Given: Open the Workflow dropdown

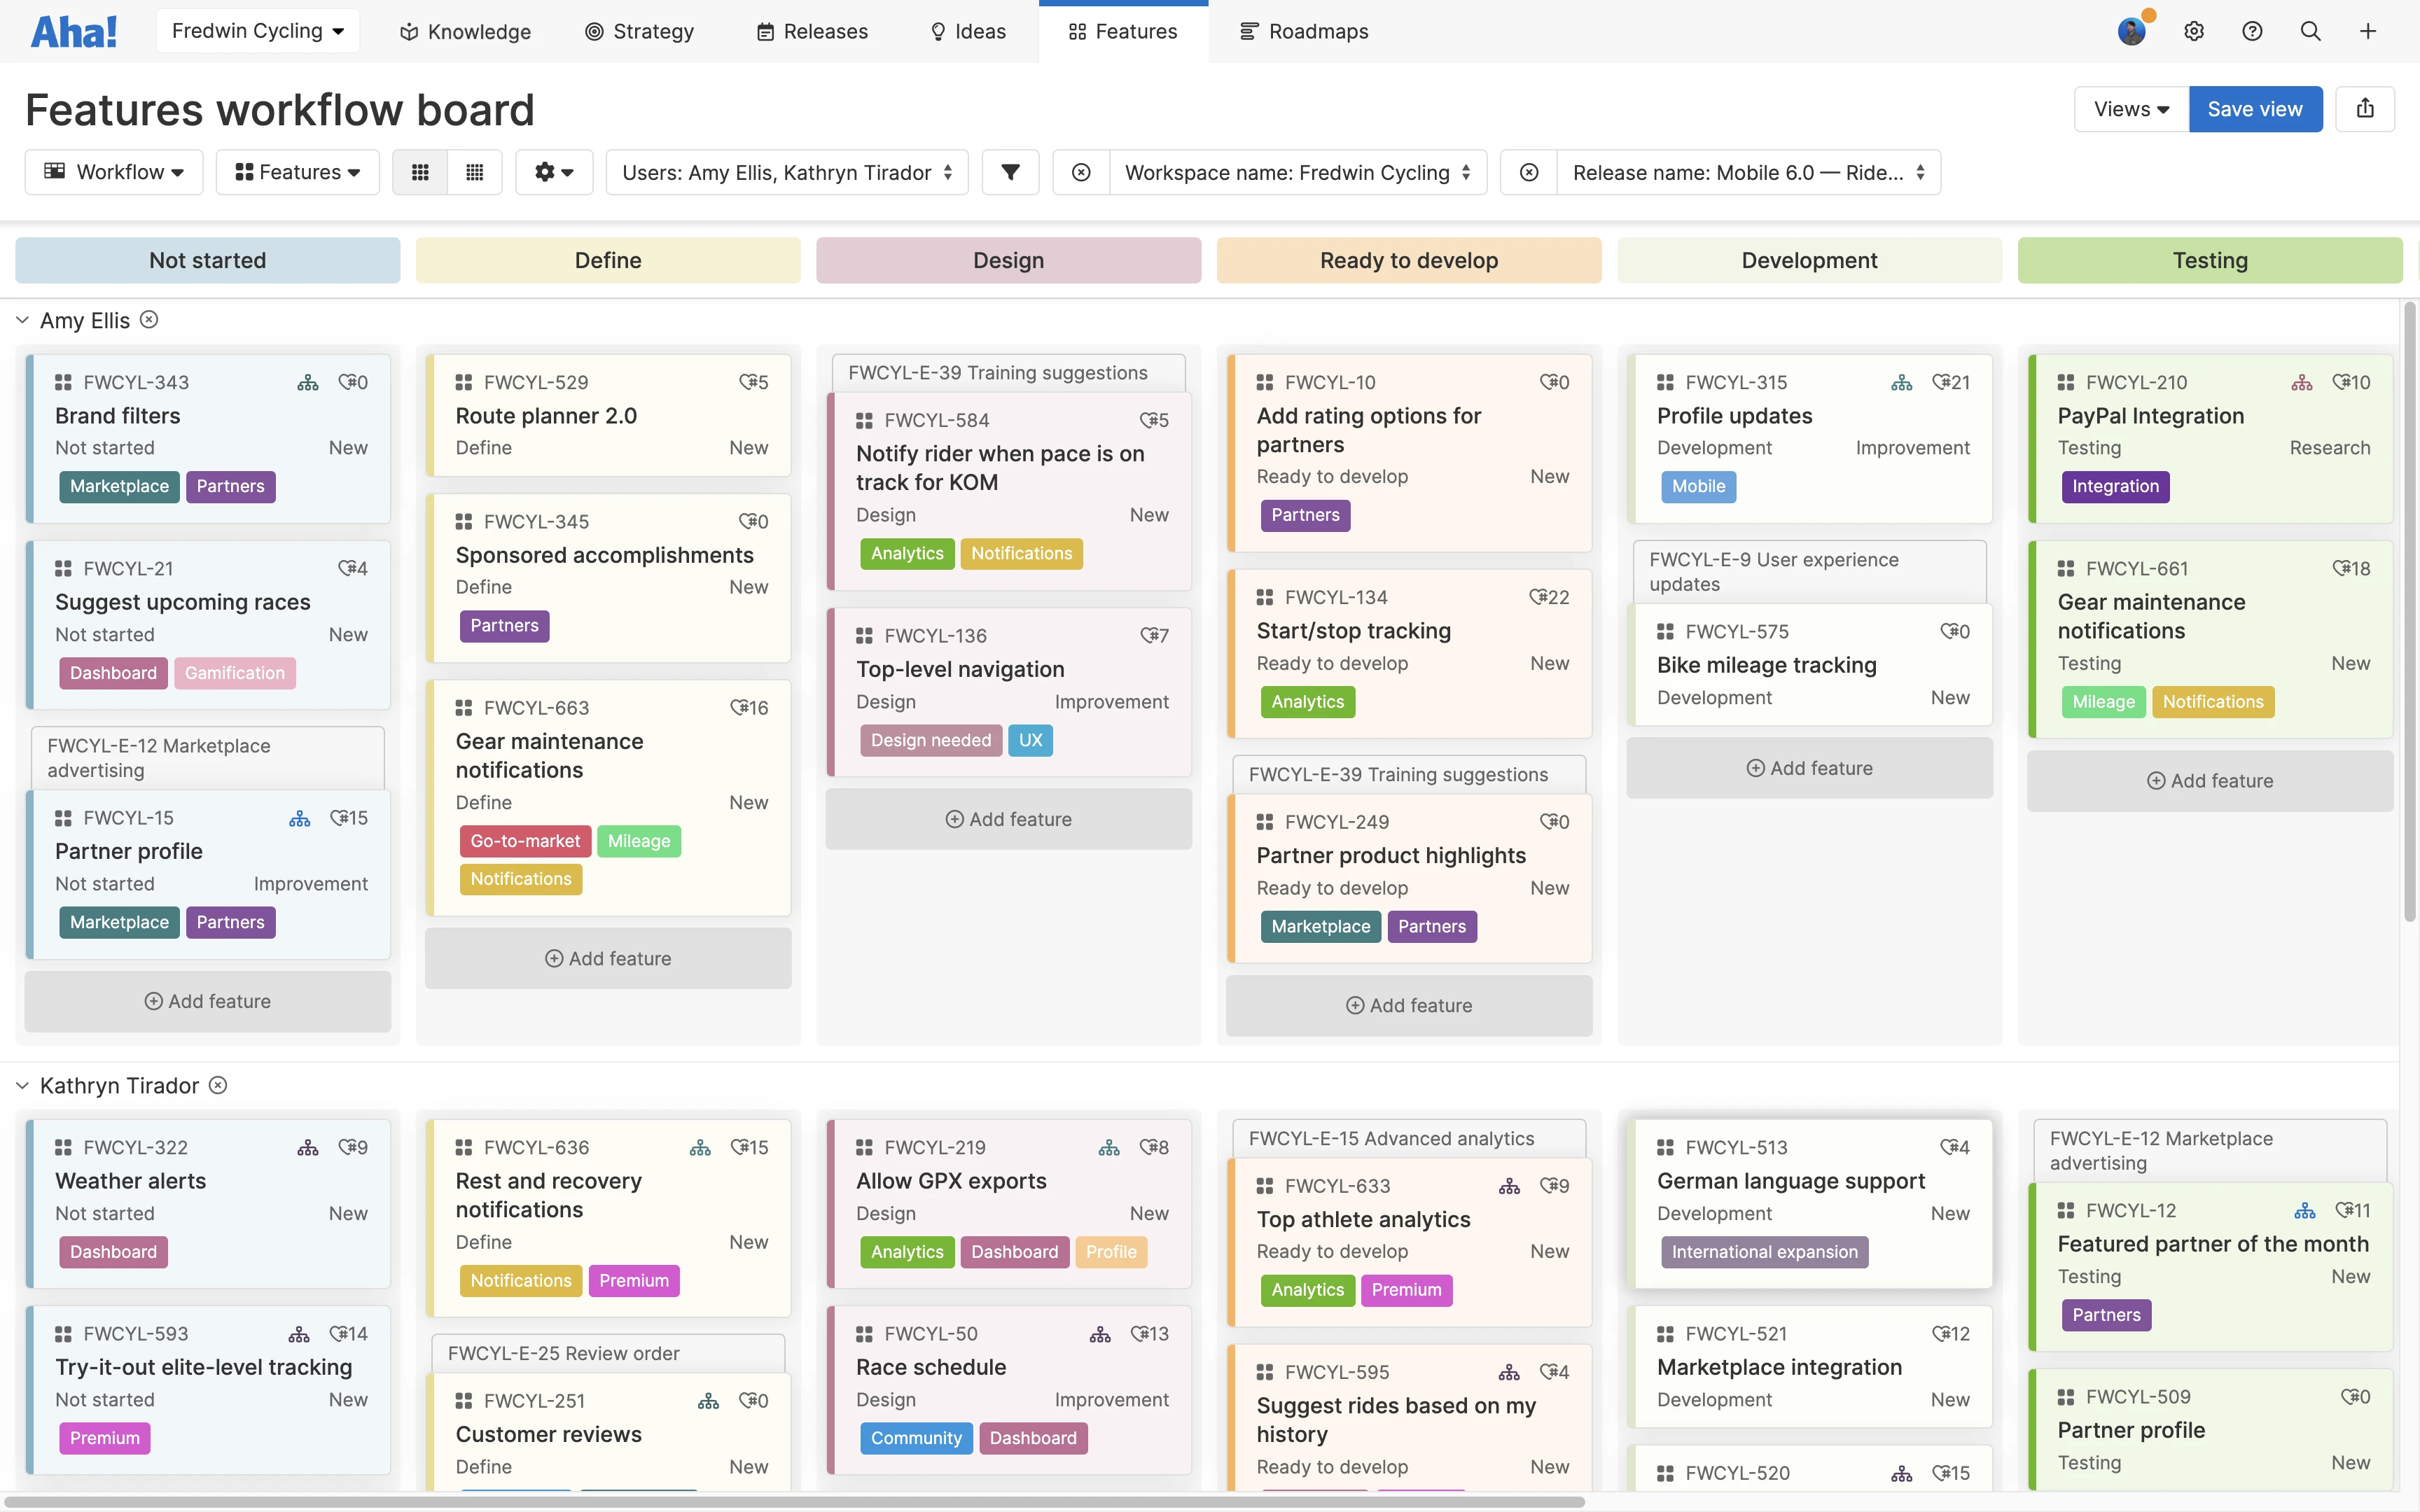Looking at the screenshot, I should 114,171.
